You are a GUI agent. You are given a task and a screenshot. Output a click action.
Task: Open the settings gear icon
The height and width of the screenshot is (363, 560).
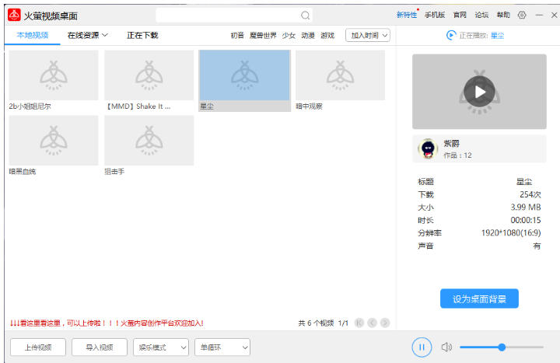[x=522, y=15]
